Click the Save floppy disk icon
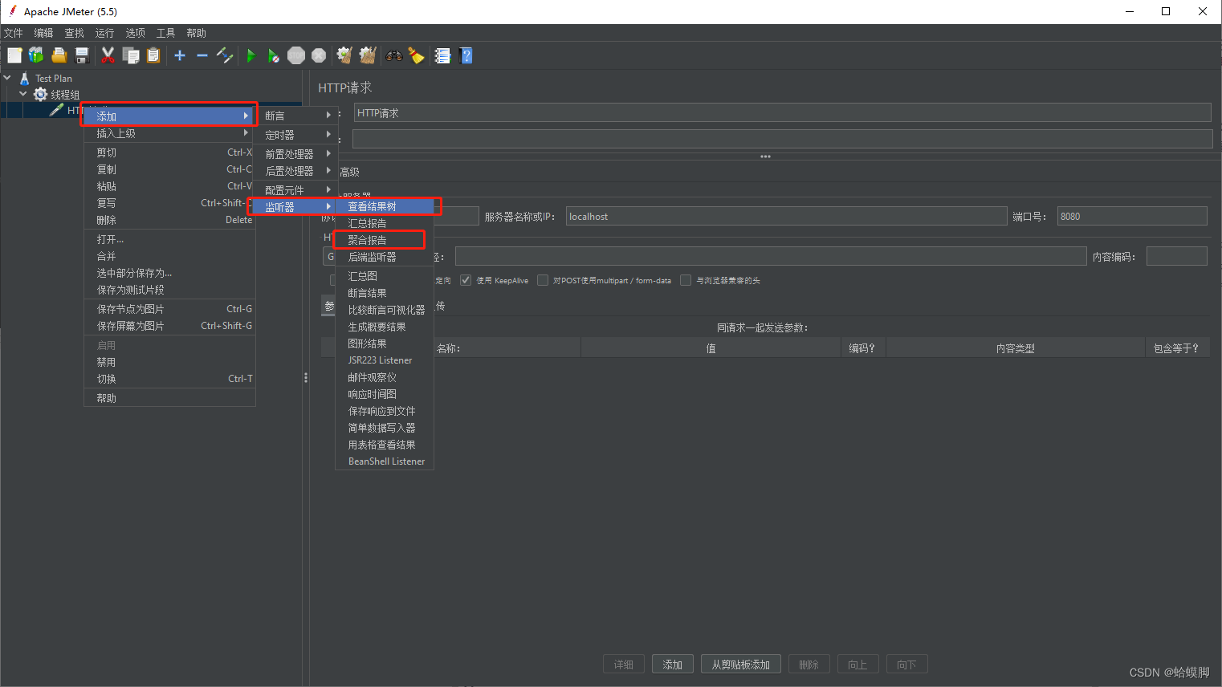1222x687 pixels. click(x=81, y=55)
